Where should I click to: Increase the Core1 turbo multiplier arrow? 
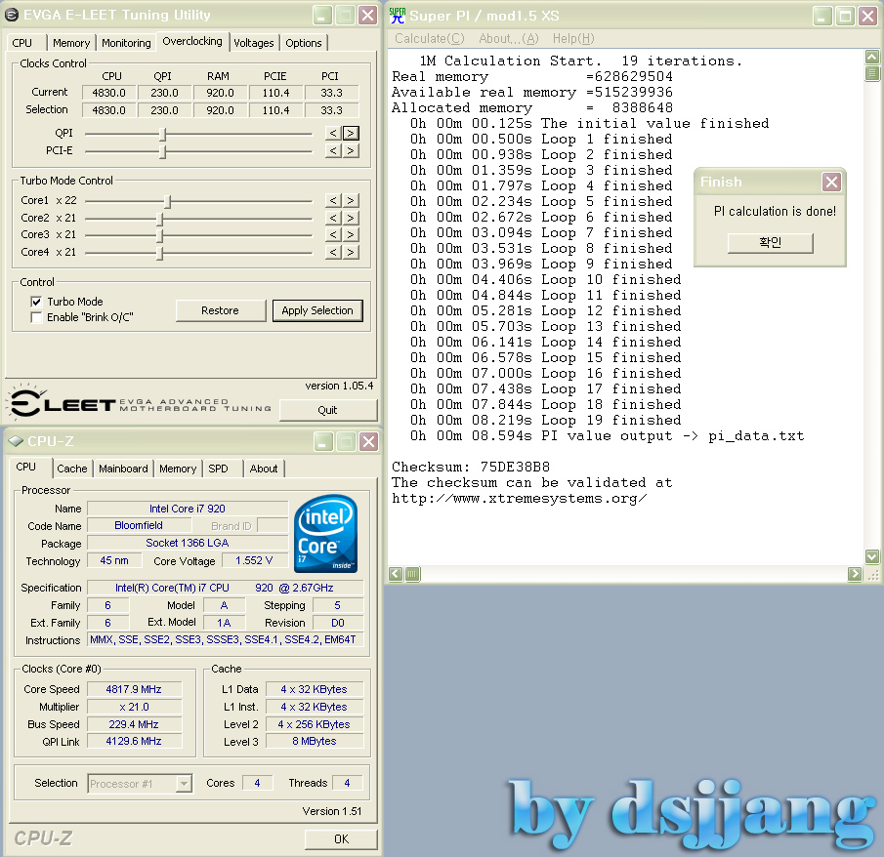pyautogui.click(x=351, y=201)
